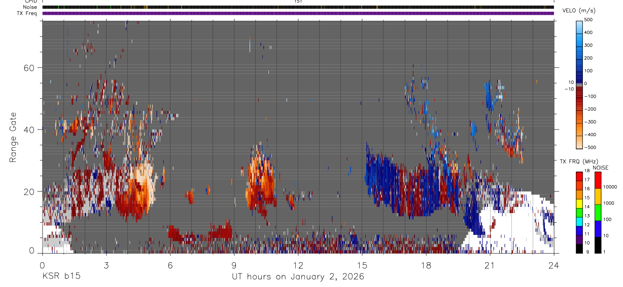Viewport: 623px width, 287px height.
Task: Click the 15 tick on the UT hours axis
Action: tap(362, 265)
